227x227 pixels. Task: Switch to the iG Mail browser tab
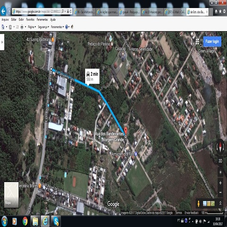coord(175,12)
